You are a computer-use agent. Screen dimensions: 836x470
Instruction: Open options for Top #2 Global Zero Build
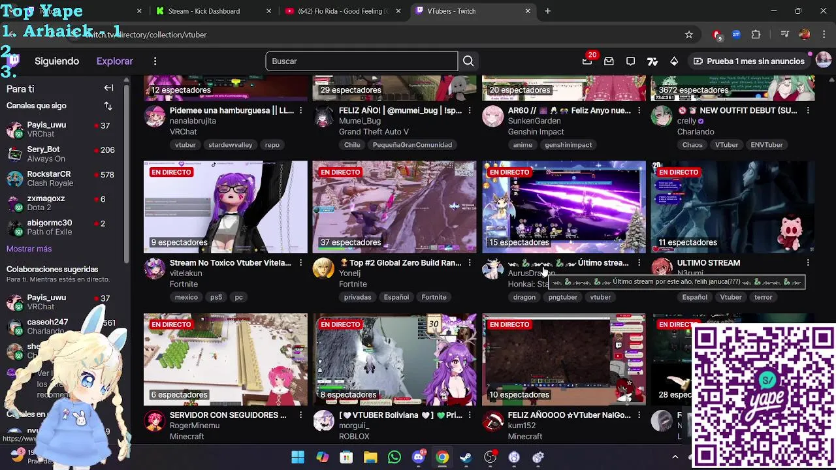tap(470, 262)
